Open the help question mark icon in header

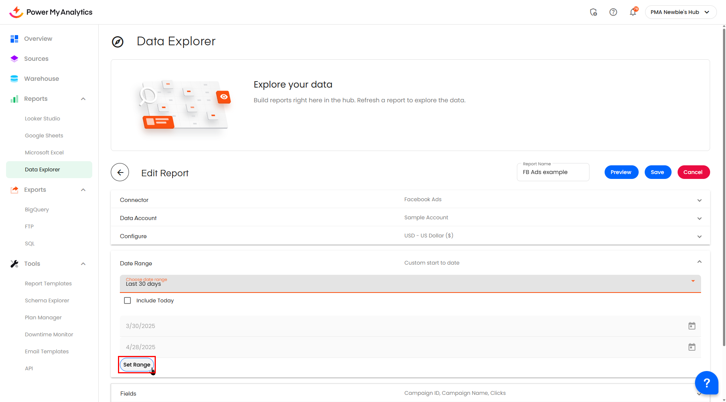[x=613, y=12]
